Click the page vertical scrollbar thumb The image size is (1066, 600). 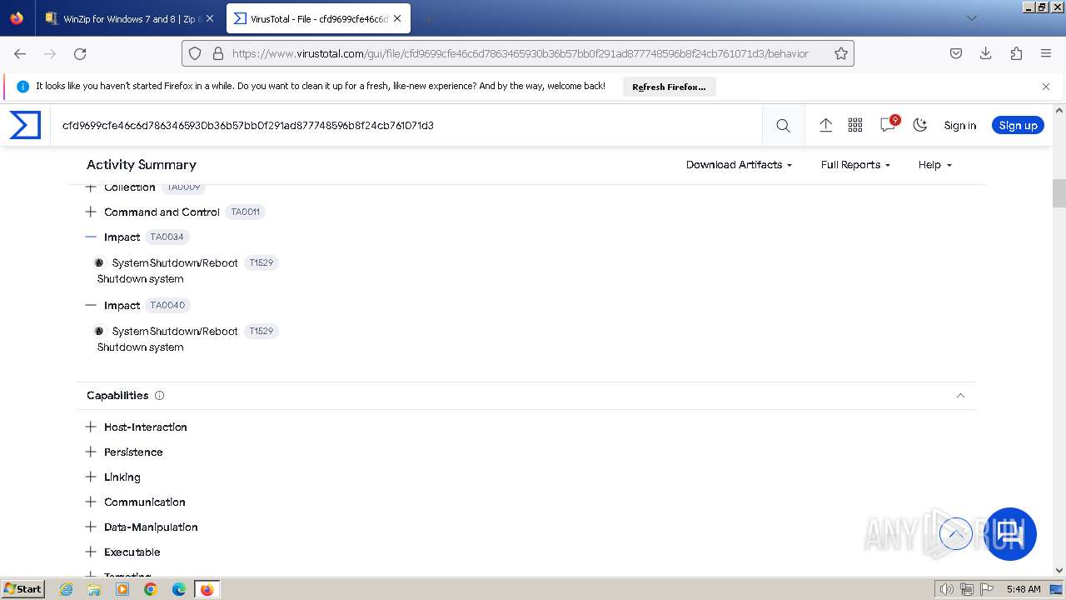tap(1059, 192)
